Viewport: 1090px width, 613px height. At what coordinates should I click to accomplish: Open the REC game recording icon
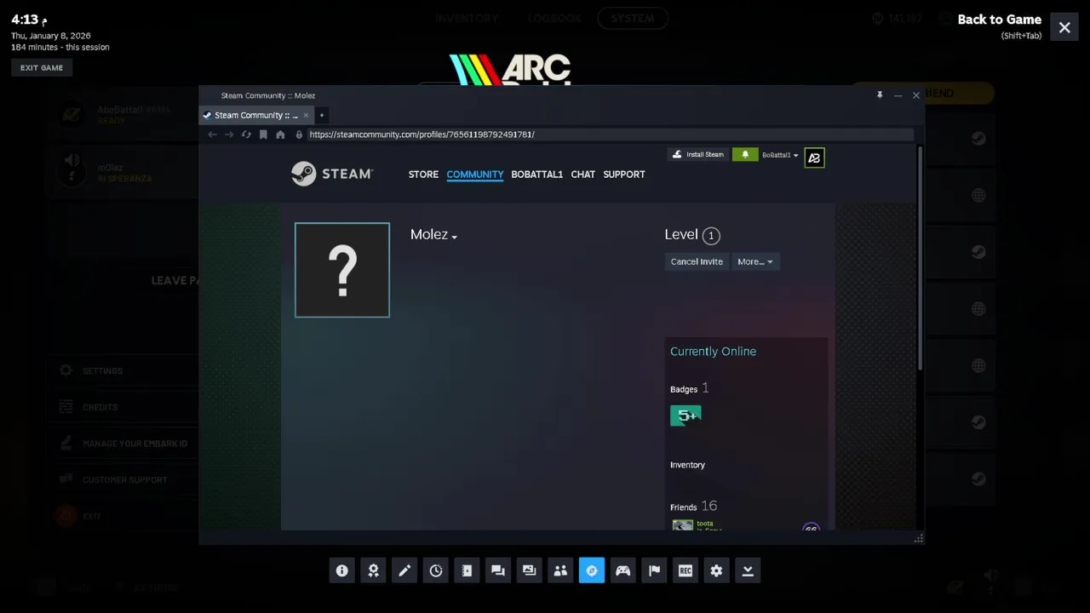tap(686, 570)
